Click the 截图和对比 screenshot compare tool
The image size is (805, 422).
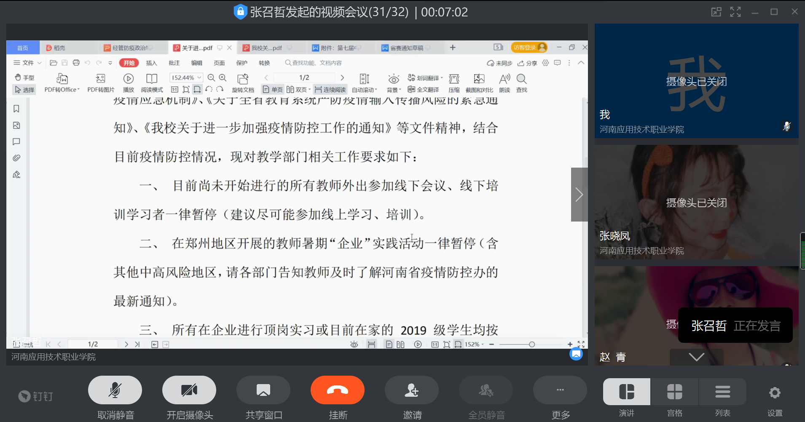(479, 83)
